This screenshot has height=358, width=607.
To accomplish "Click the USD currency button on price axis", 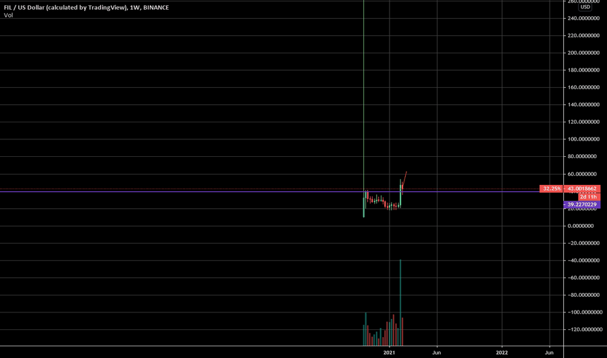I will 585,7.
